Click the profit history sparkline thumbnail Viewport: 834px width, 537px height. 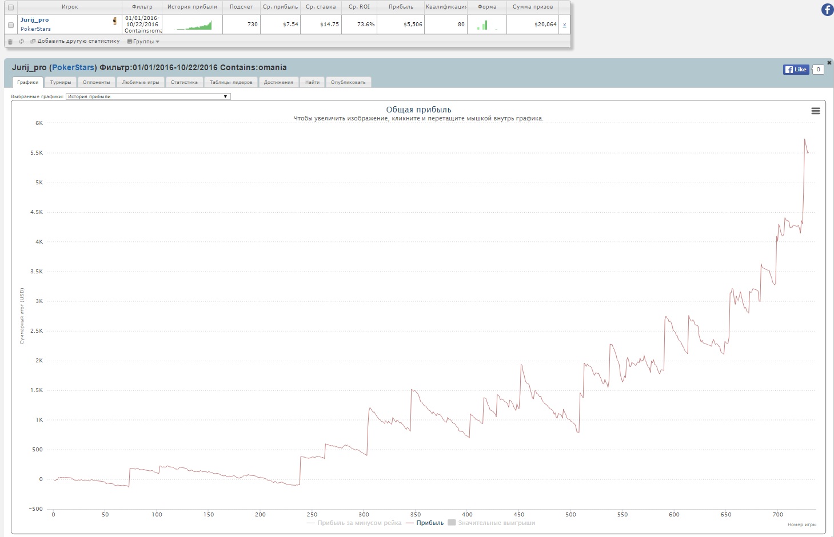pyautogui.click(x=193, y=25)
